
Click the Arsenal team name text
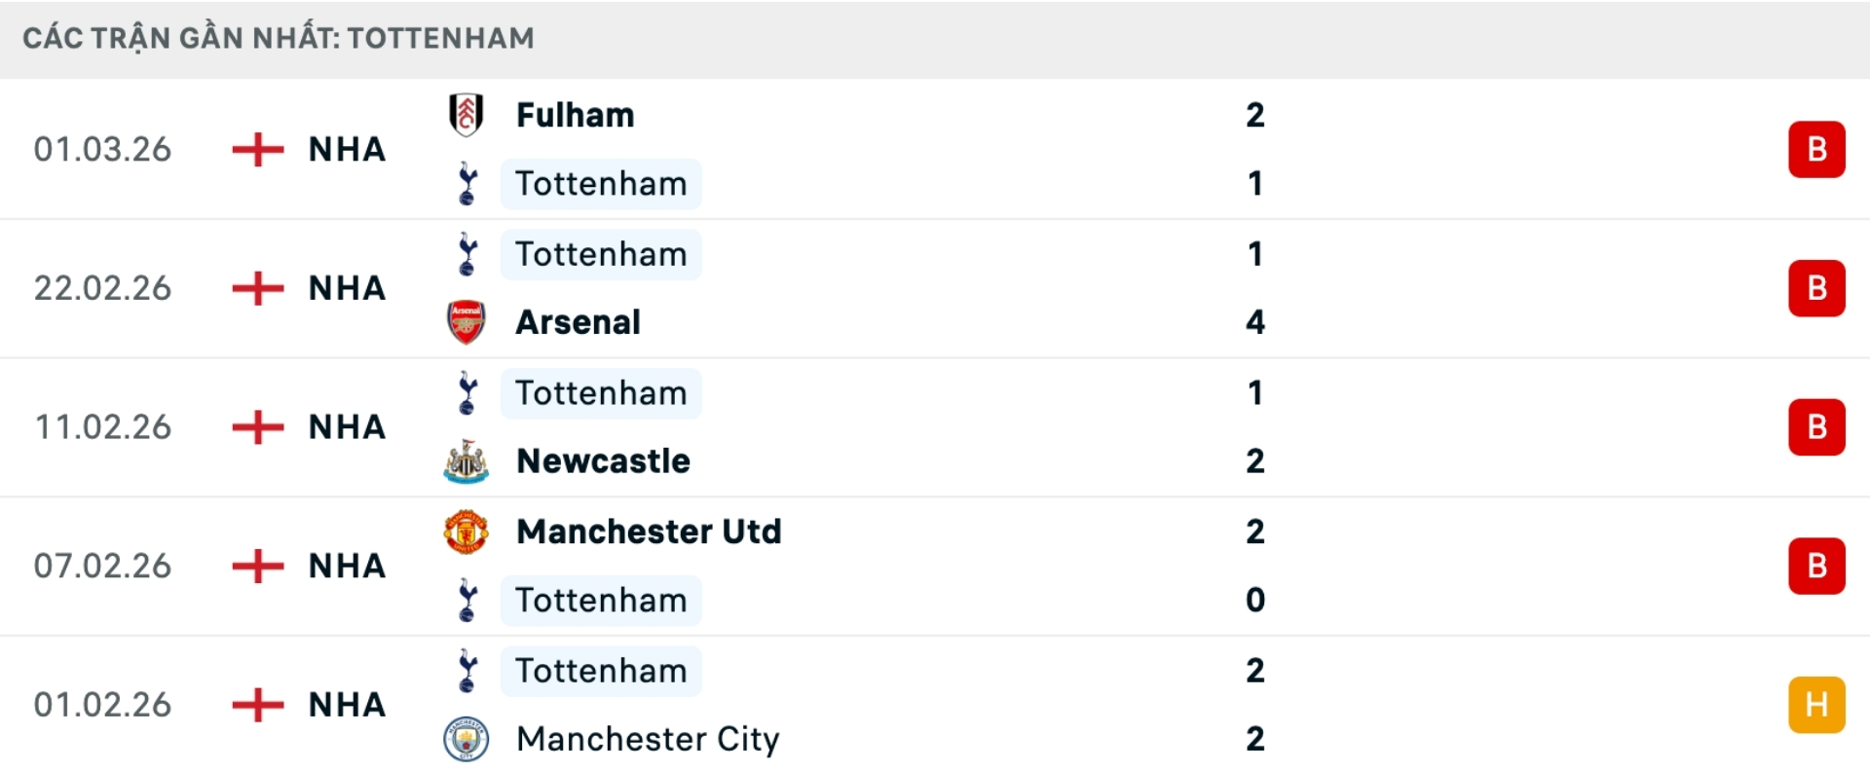578,321
